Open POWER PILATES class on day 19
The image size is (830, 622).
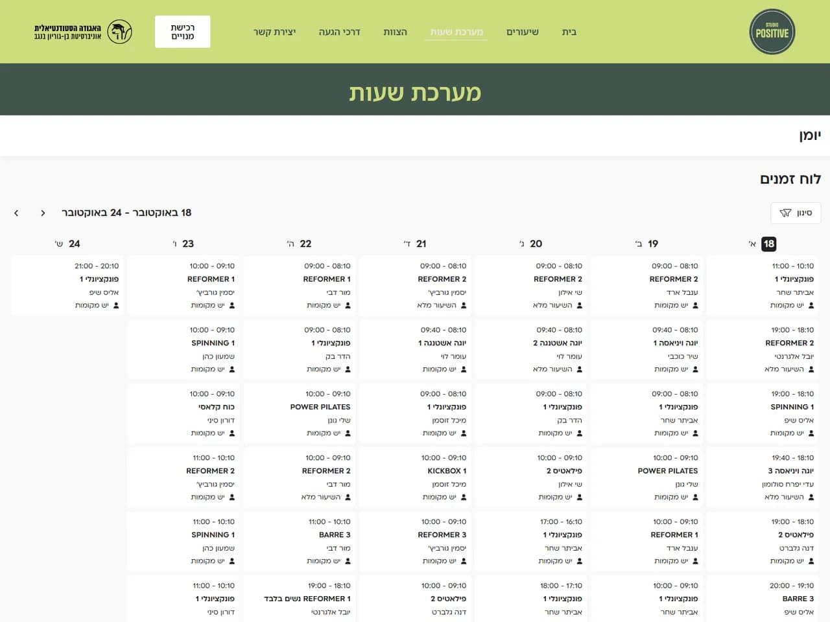pyautogui.click(x=647, y=478)
